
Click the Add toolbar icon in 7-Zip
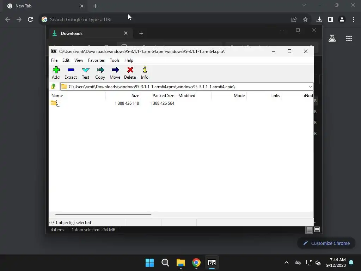[56, 73]
